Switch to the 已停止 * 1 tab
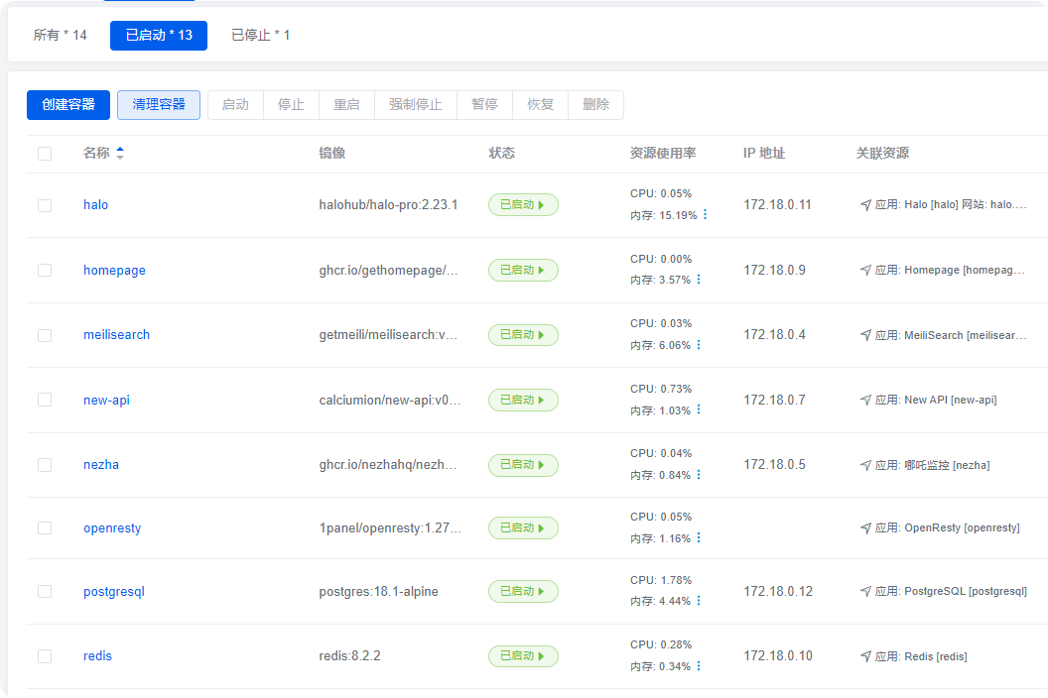Image resolution: width=1048 pixels, height=698 pixels. click(260, 36)
